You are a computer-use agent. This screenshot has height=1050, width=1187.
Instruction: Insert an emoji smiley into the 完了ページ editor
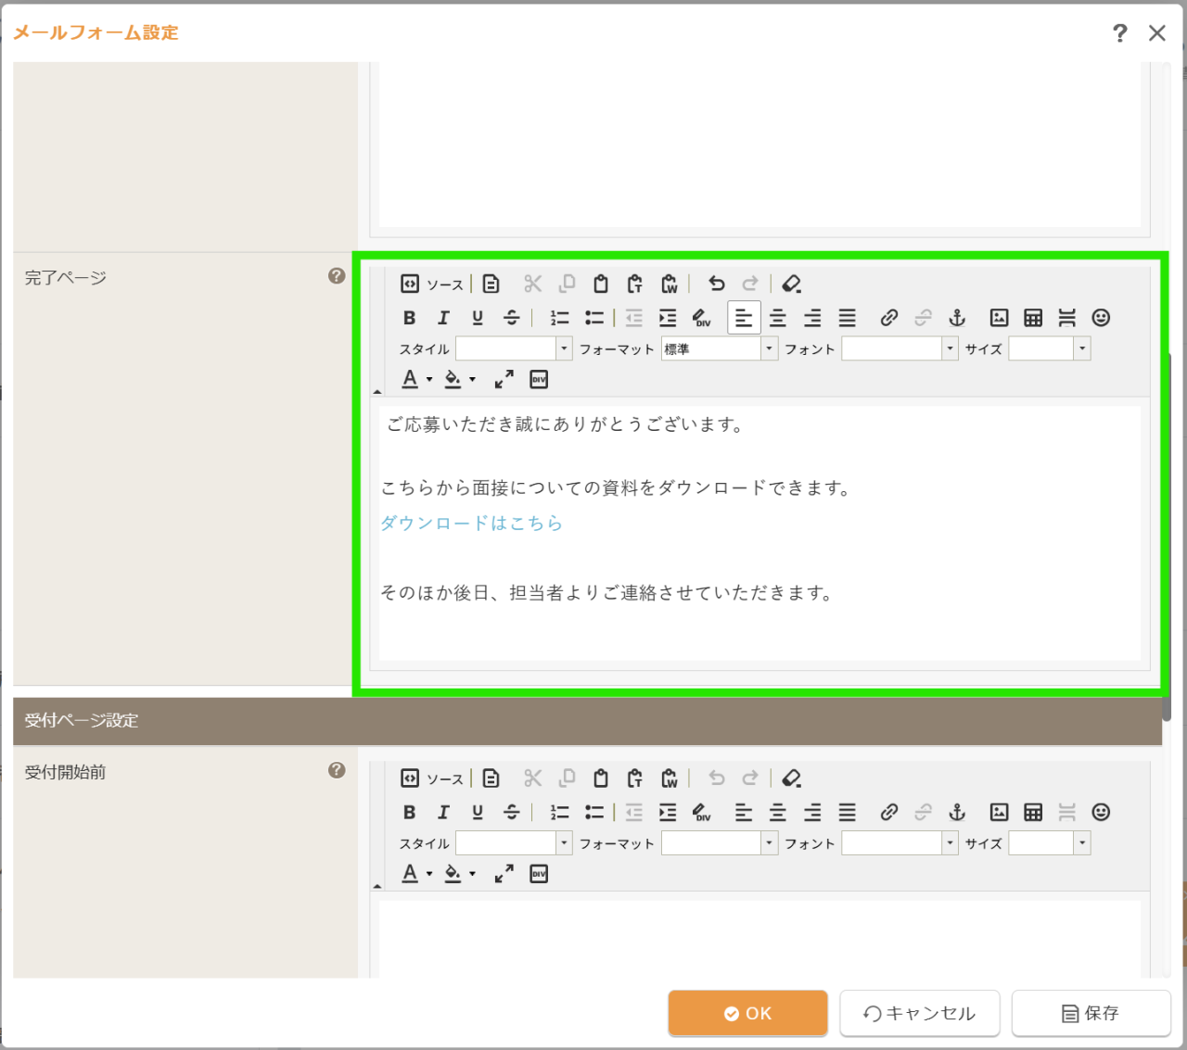[1102, 317]
